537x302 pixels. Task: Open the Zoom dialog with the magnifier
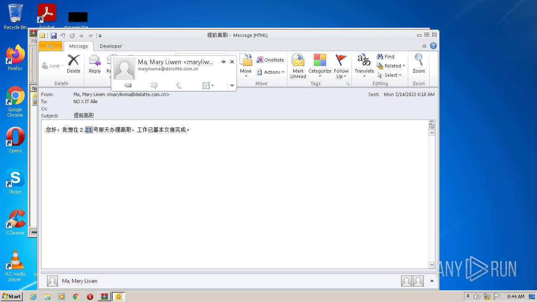tap(419, 64)
